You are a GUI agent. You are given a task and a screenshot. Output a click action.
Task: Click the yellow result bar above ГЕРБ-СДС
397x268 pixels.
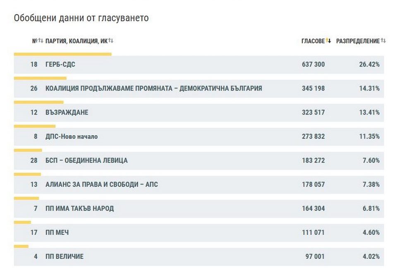pos(62,54)
